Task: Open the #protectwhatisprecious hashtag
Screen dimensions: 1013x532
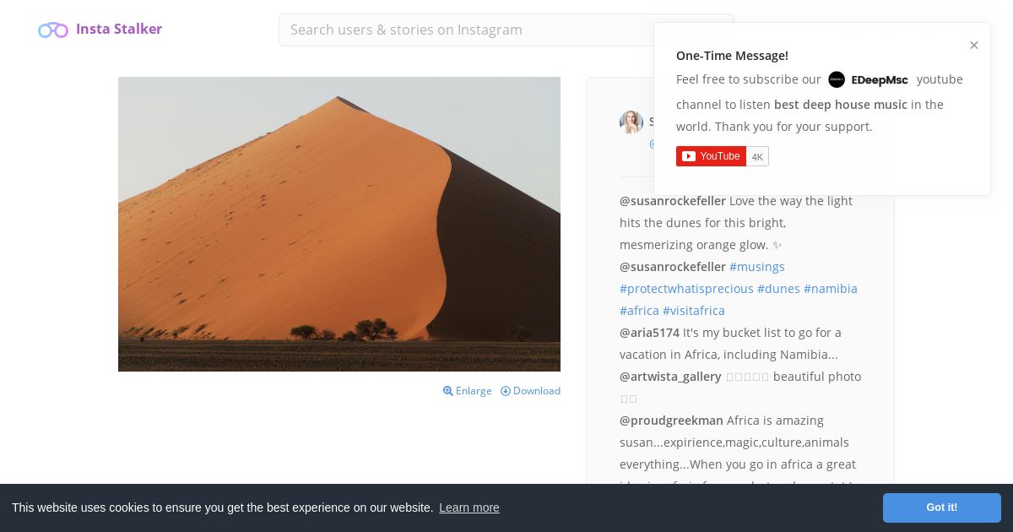Action: pyautogui.click(x=686, y=289)
